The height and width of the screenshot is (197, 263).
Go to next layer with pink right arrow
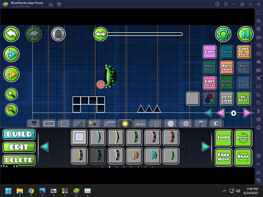(247, 113)
